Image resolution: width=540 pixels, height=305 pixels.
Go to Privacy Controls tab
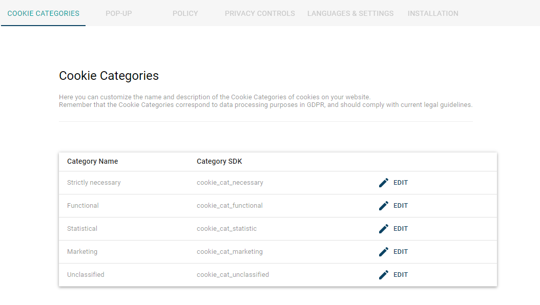click(x=260, y=13)
